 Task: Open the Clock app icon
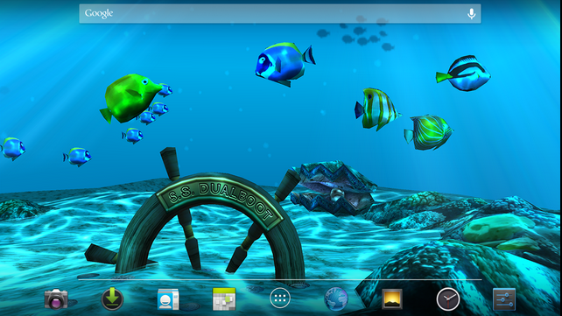pos(447,298)
